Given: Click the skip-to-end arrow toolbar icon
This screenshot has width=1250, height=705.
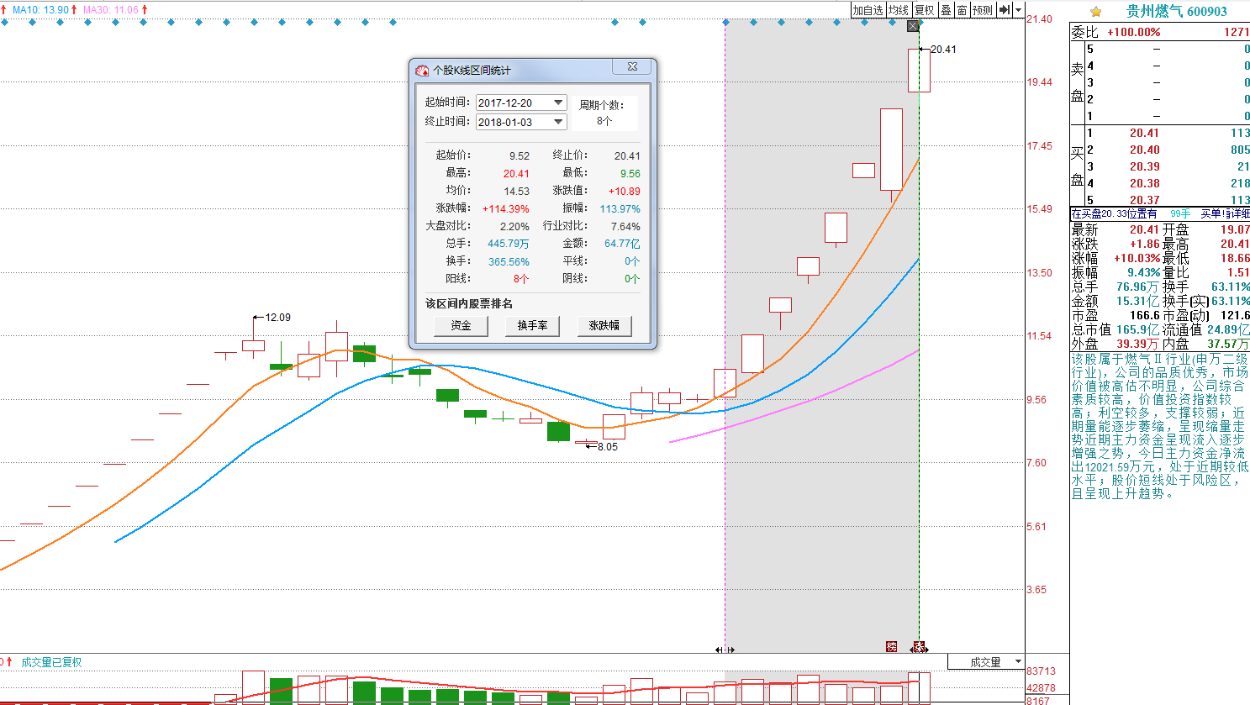Looking at the screenshot, I should coord(1005,10).
